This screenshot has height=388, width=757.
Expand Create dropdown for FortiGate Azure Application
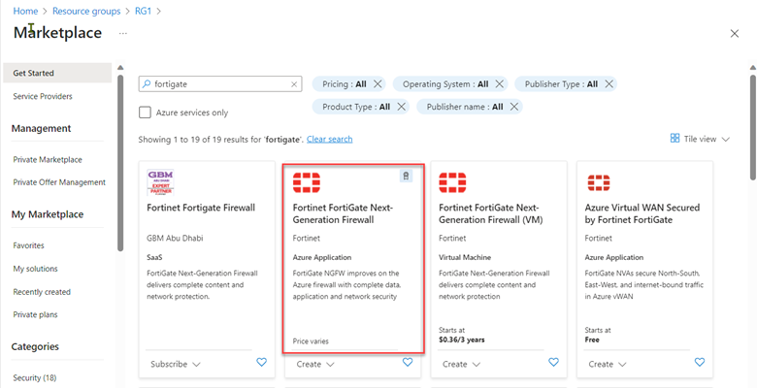pos(315,364)
